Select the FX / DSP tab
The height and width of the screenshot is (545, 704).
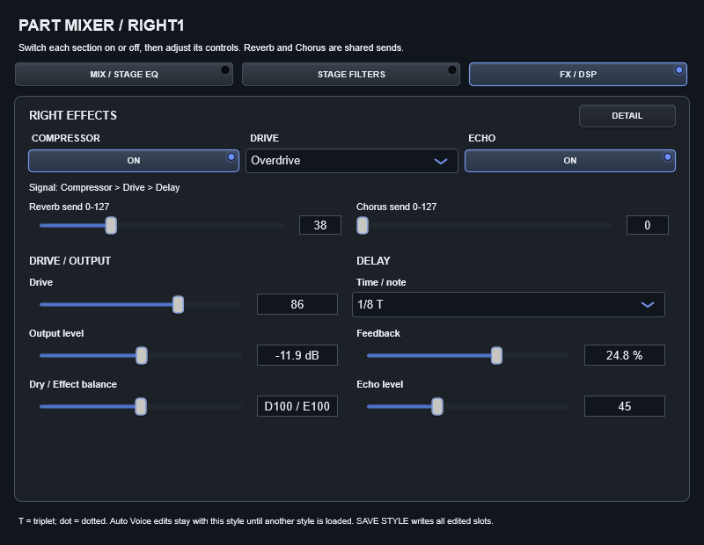click(x=578, y=75)
